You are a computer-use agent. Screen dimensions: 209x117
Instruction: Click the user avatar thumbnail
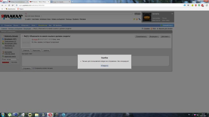(x=147, y=17)
